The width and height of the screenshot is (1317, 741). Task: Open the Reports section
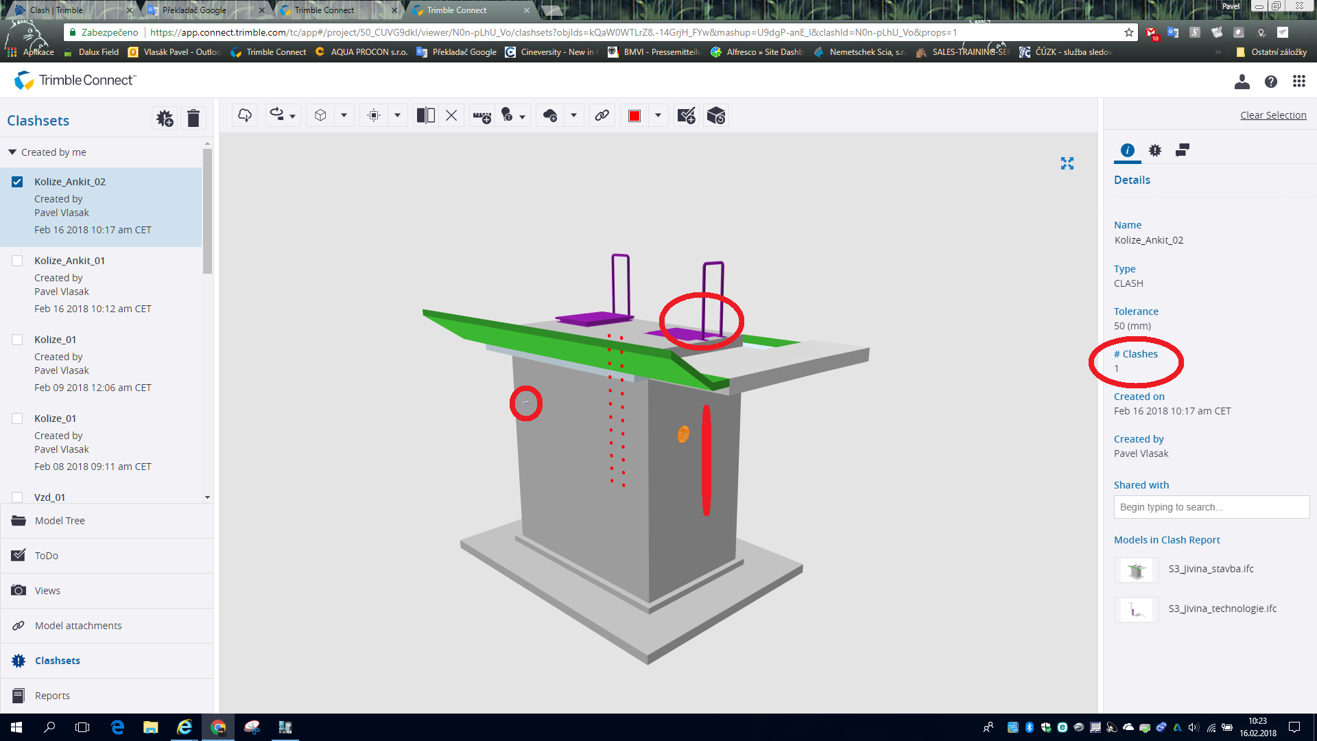point(52,695)
